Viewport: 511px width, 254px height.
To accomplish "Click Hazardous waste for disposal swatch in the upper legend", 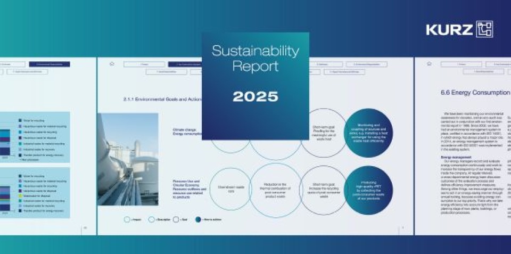I will pos(21,138).
